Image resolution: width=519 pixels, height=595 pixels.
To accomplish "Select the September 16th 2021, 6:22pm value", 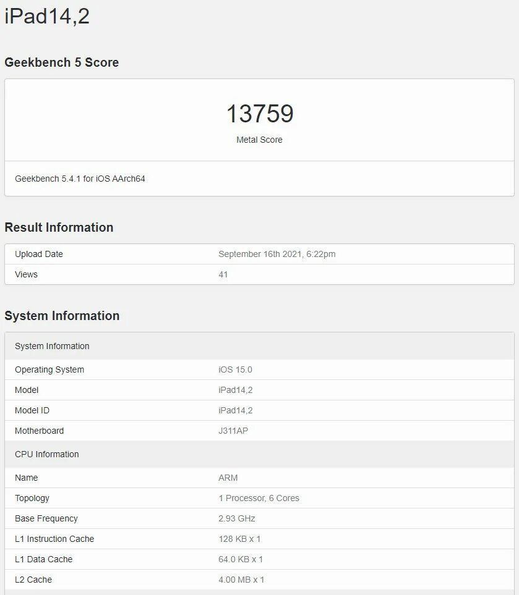I will (x=277, y=254).
